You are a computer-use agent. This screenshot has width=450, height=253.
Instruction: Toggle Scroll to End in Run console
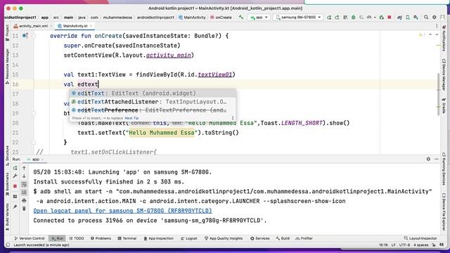[24, 192]
